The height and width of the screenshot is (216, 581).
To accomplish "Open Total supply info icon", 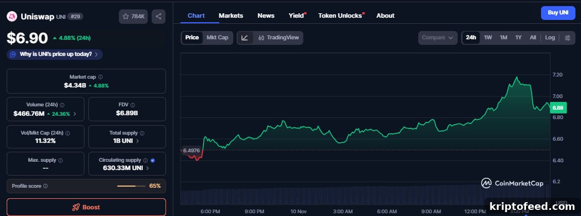I will pyautogui.click(x=142, y=133).
